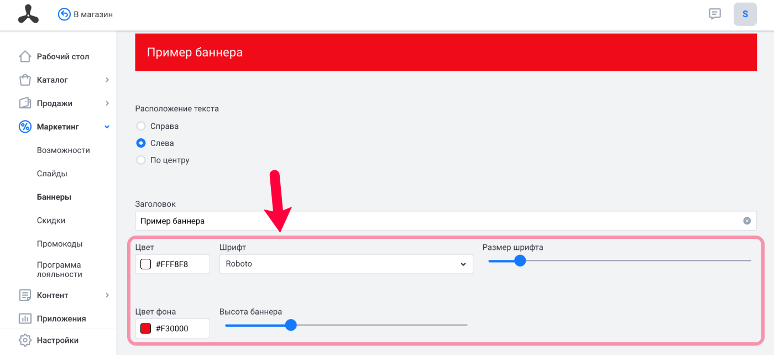The width and height of the screenshot is (774, 355).
Task: Open the Скидки section link
Action: (x=51, y=221)
